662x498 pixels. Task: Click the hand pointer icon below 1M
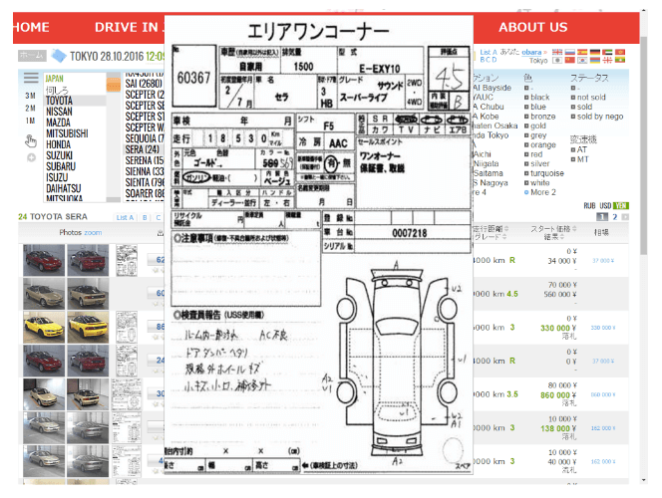point(30,140)
